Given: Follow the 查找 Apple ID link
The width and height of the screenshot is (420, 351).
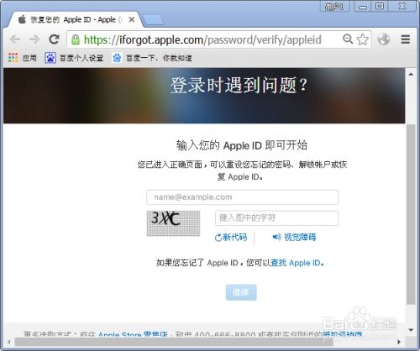Looking at the screenshot, I should 297,263.
